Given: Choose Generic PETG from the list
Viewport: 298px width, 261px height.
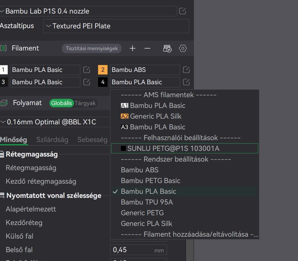Looking at the screenshot, I should click(x=184, y=213).
